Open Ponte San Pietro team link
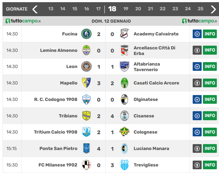 point(58,148)
